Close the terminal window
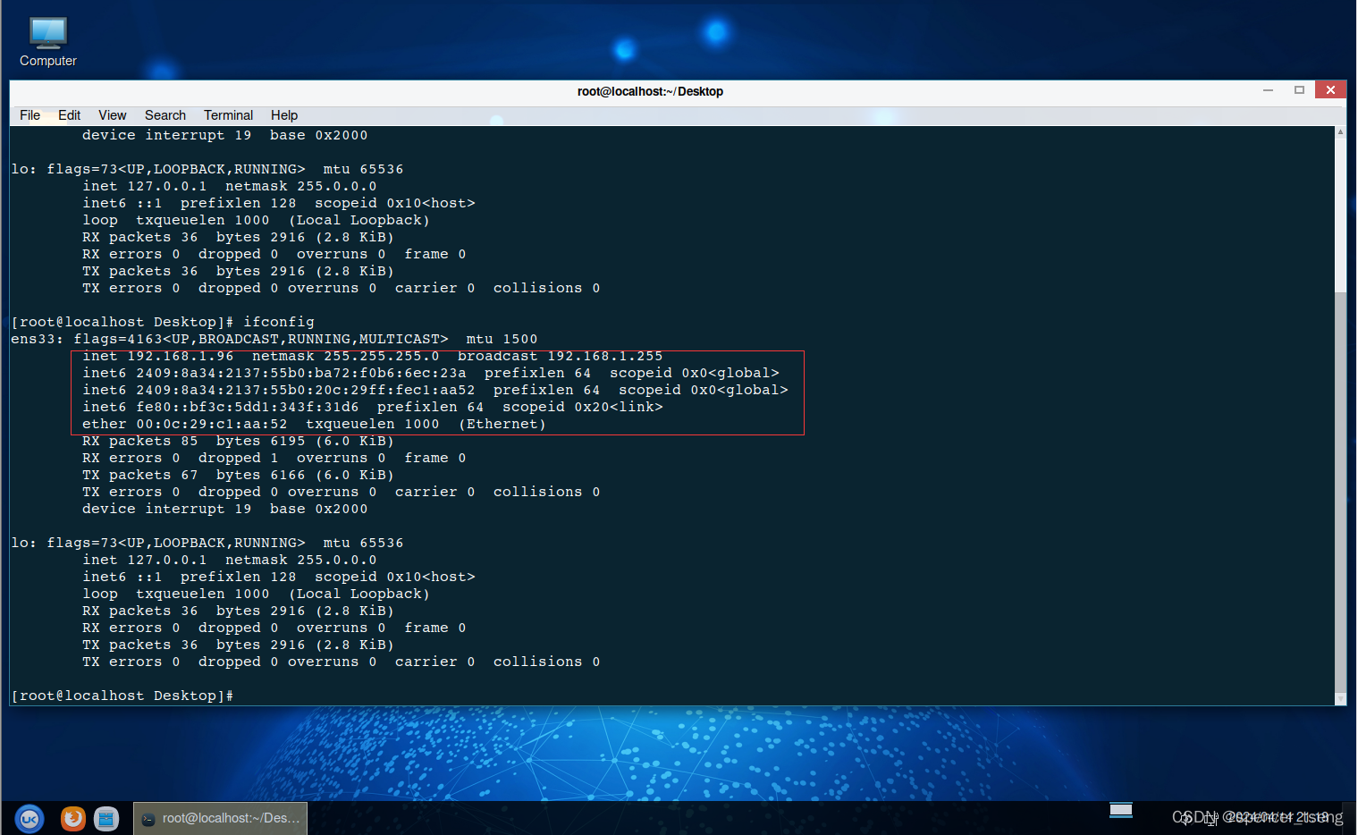Image resolution: width=1358 pixels, height=835 pixels. (1330, 89)
